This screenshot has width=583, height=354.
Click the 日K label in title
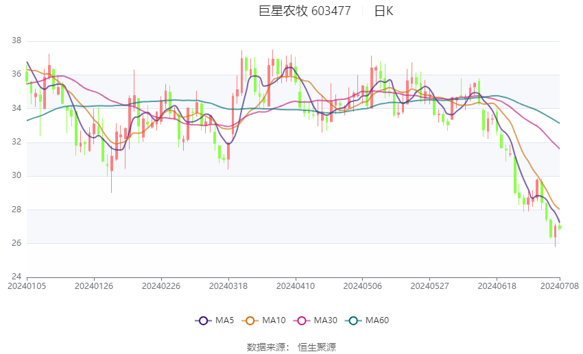click(383, 11)
